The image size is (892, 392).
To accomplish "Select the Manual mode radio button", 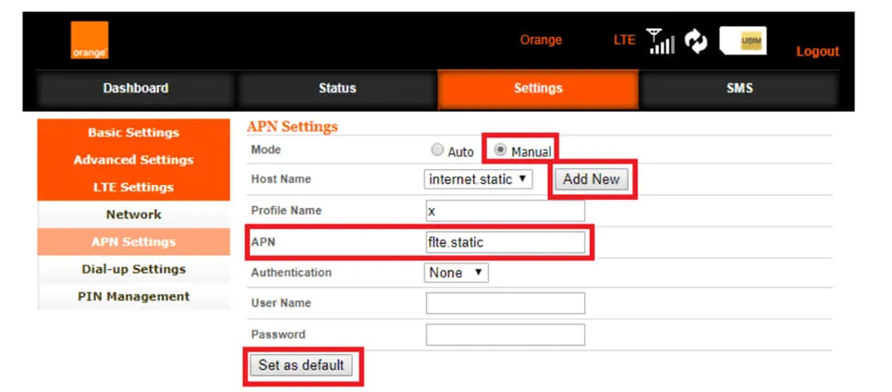I will click(501, 150).
